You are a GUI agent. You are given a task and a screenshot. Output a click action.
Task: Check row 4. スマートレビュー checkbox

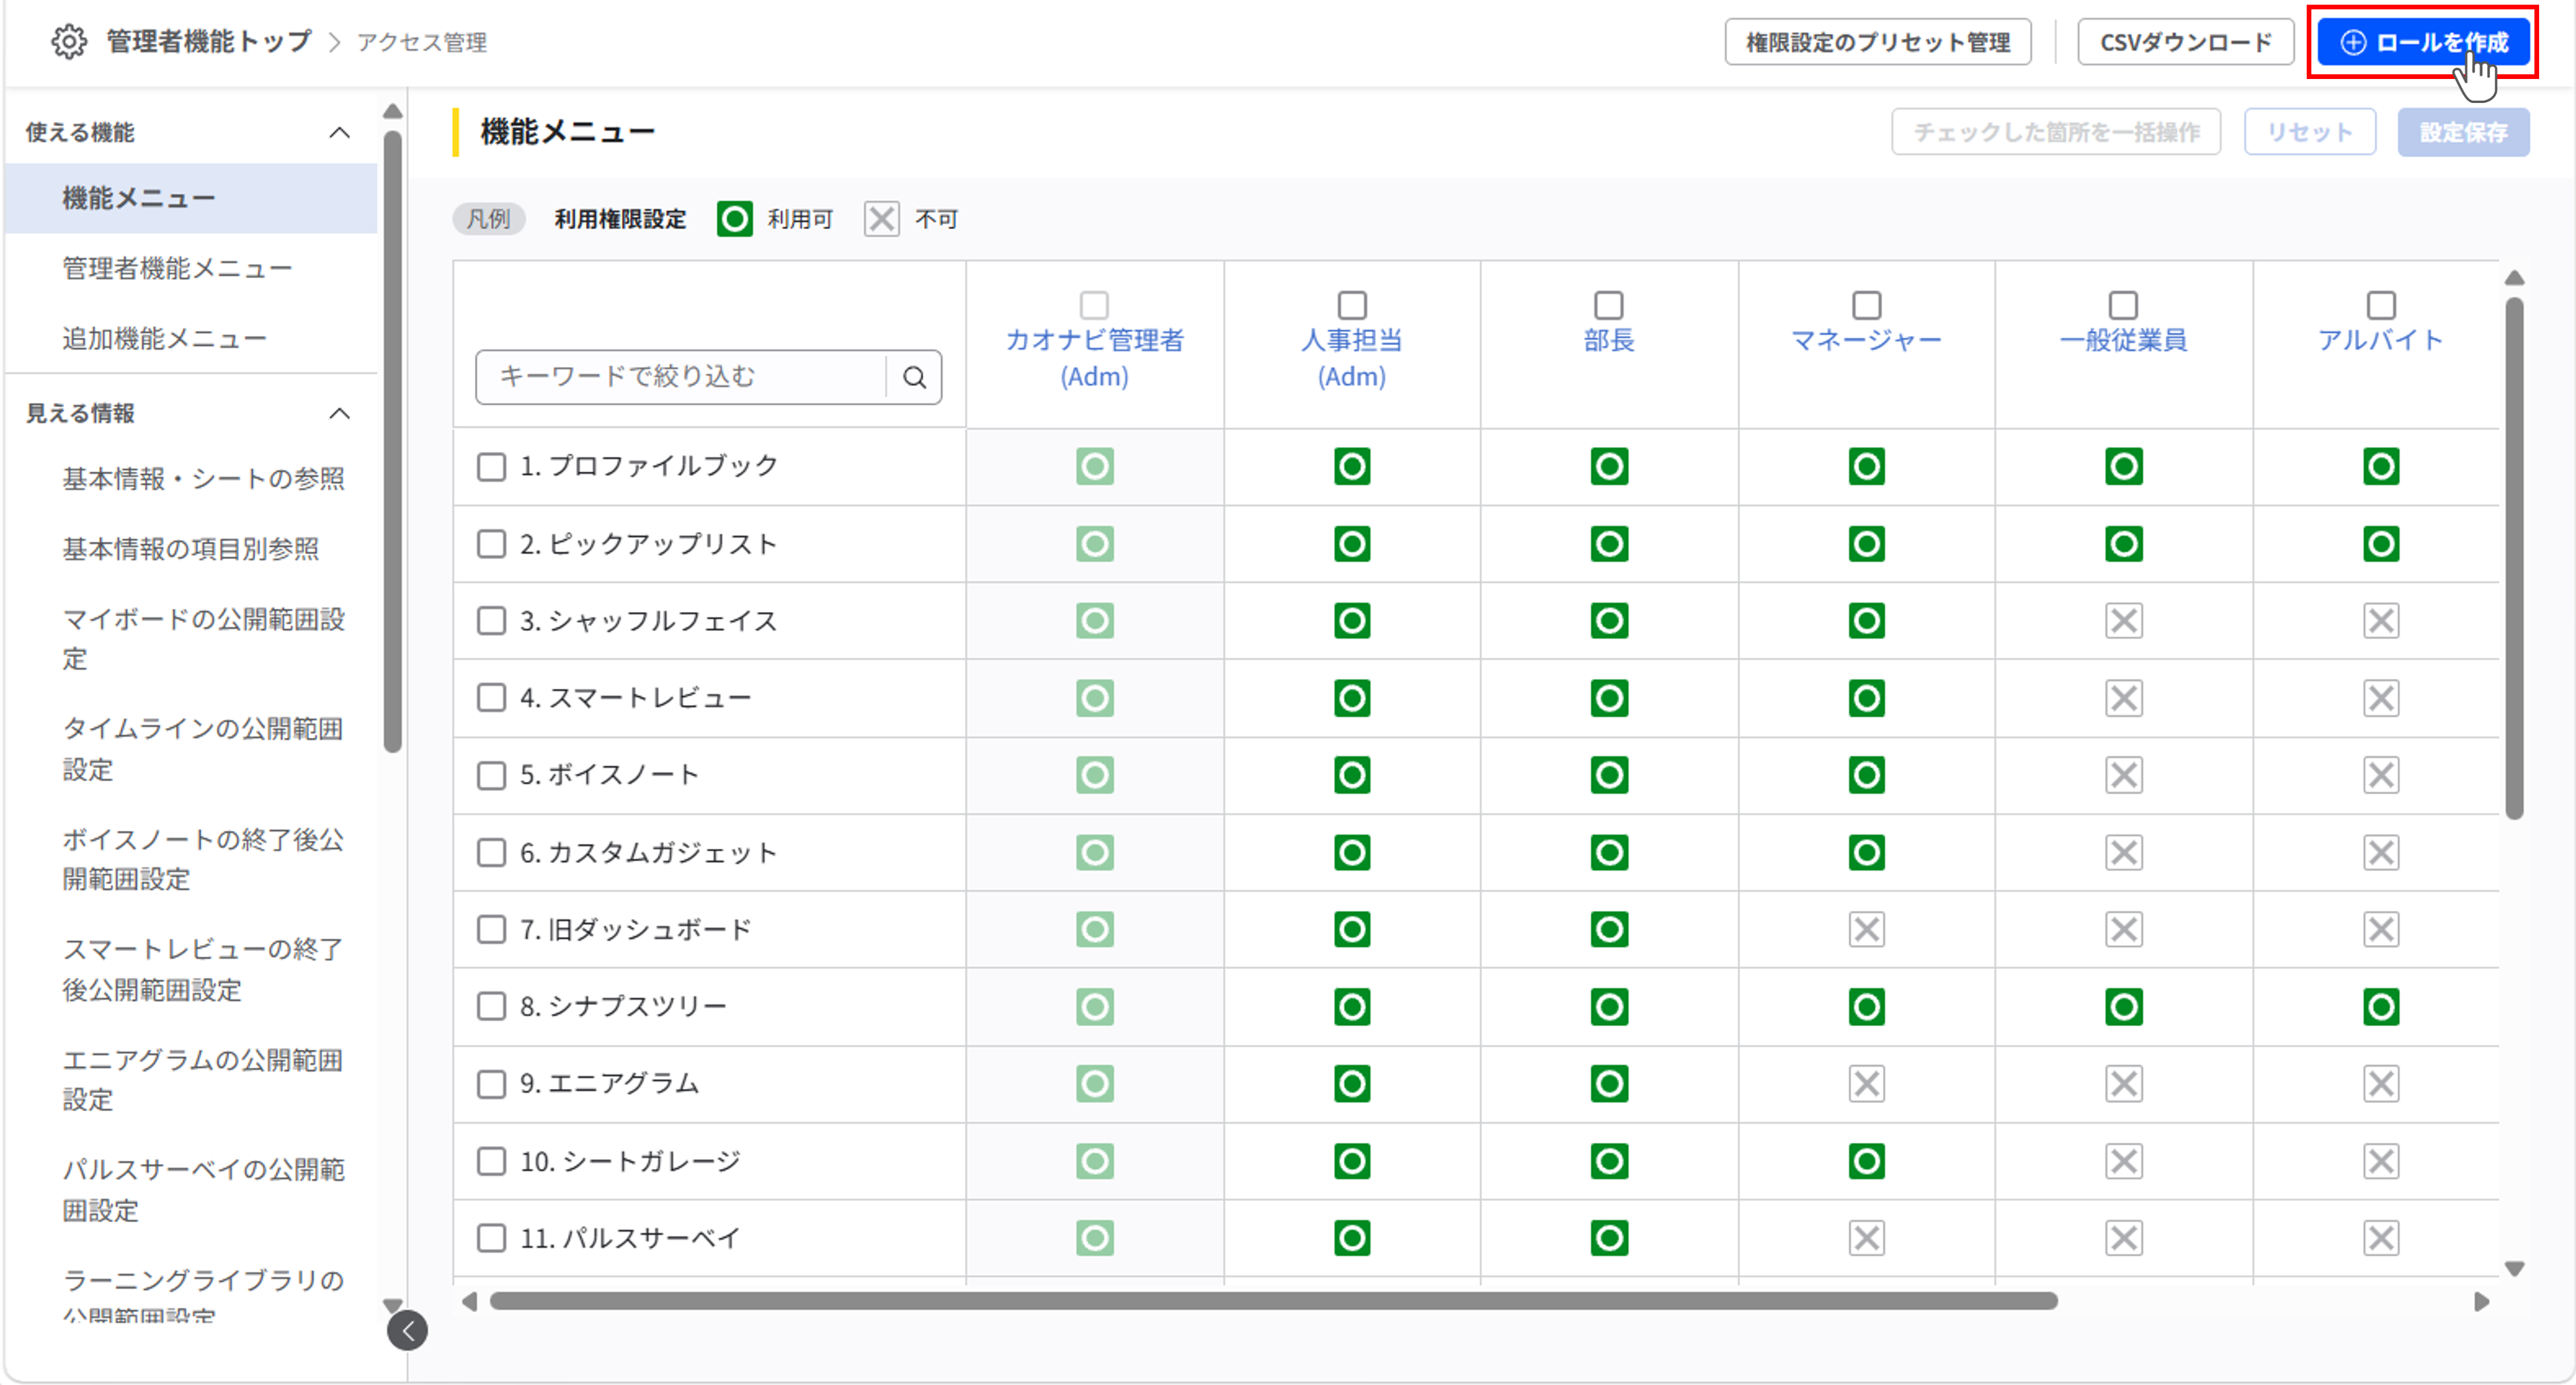(x=491, y=697)
